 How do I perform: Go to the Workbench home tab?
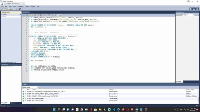point(2,4)
